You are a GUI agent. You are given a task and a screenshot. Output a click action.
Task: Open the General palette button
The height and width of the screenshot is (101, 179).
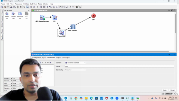[8, 81]
